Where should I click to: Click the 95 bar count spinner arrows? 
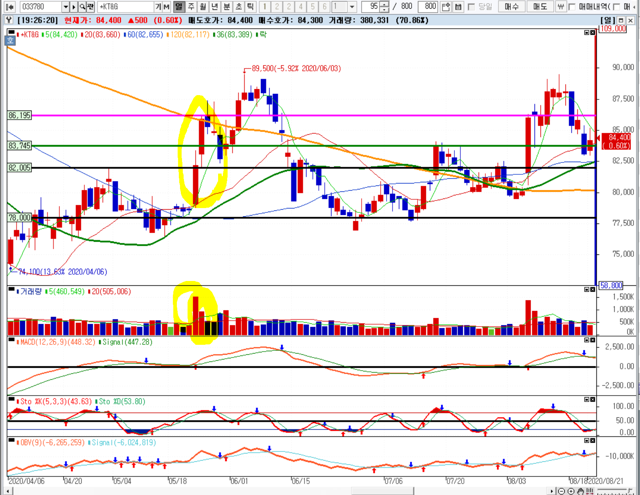click(384, 7)
